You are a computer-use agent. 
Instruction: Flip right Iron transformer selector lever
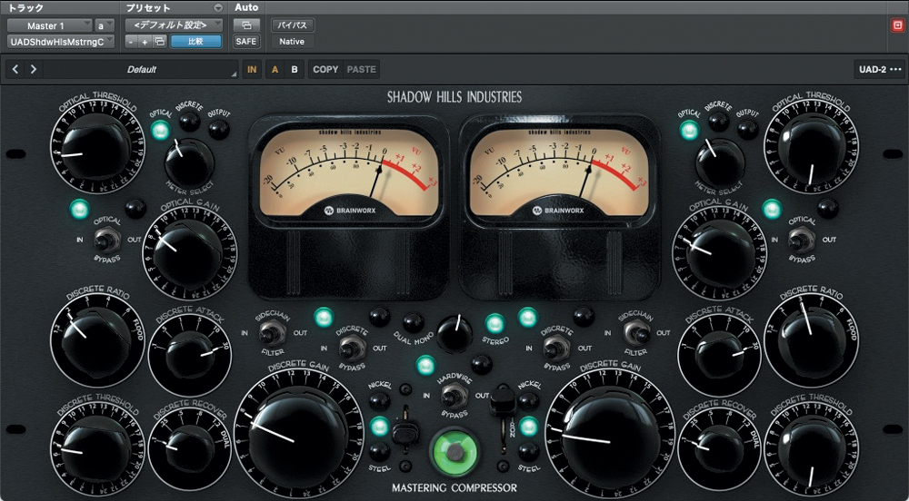pyautogui.click(x=502, y=403)
